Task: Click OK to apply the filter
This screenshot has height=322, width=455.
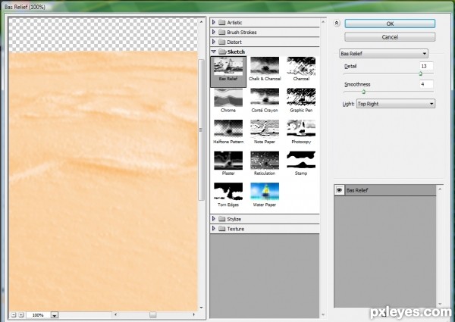Action: (x=390, y=23)
